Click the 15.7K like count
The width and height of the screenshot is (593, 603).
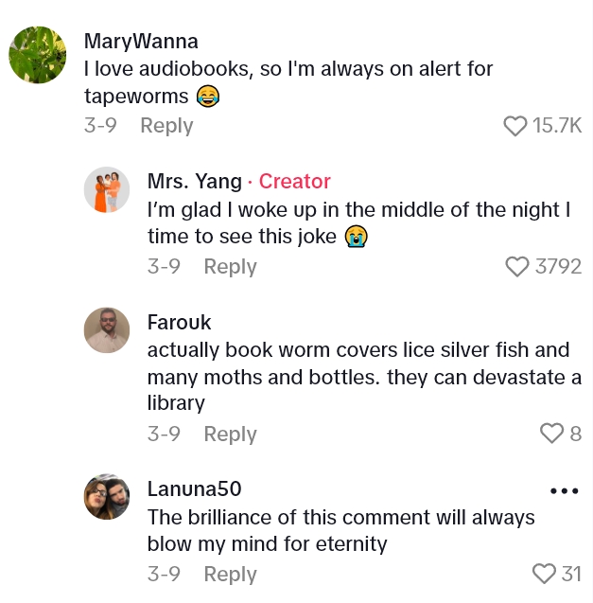557,126
